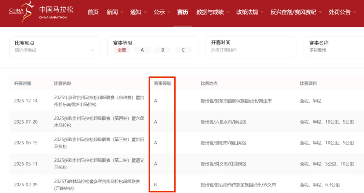Open the 比赛地点 location selector
Viewport: 364px width, 193px height.
[x=55, y=47]
